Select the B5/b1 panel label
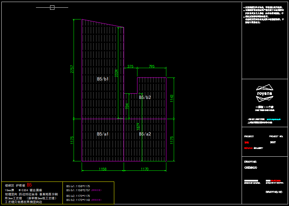 coord(103,79)
